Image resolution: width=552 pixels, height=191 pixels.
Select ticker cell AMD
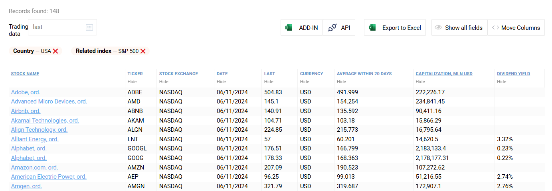[134, 101]
